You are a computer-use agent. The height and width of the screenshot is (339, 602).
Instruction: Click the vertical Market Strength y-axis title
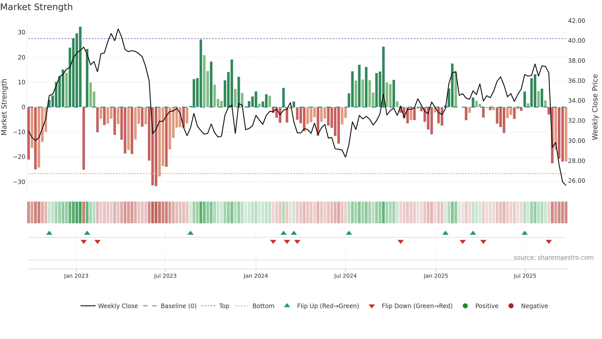coord(4,107)
